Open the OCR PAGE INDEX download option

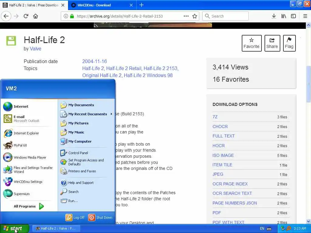coord(230,184)
